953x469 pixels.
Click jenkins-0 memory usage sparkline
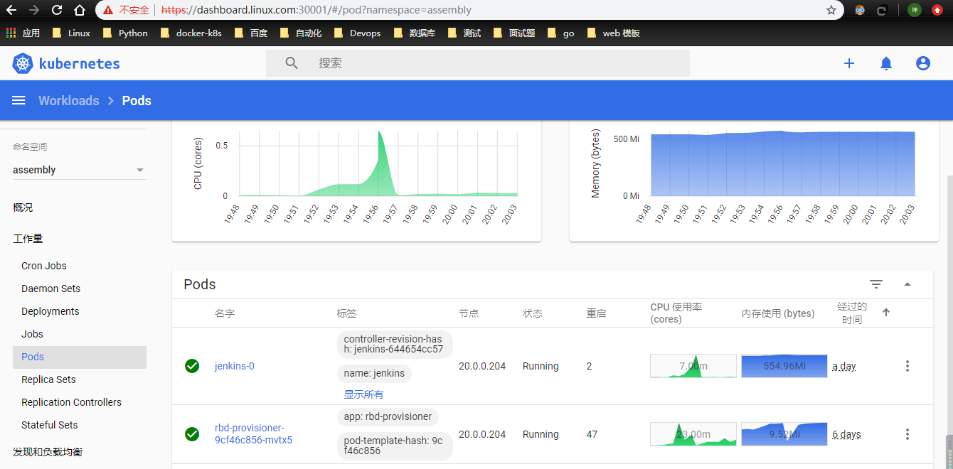[784, 366]
